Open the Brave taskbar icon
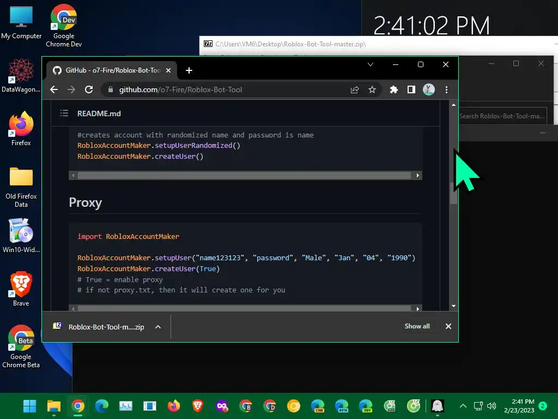Screen dimensions: 558x419 [x=197, y=406]
